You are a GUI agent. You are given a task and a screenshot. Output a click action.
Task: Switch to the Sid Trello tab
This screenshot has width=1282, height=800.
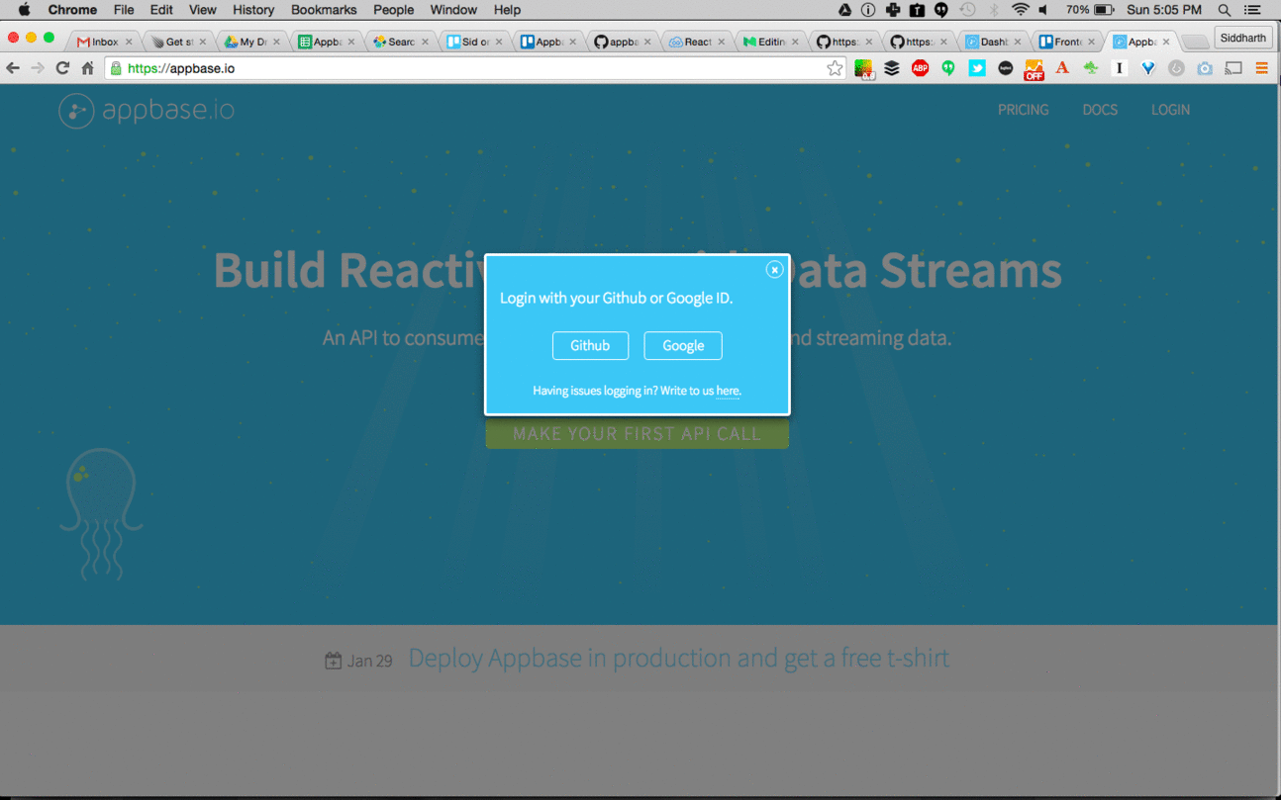(x=476, y=42)
